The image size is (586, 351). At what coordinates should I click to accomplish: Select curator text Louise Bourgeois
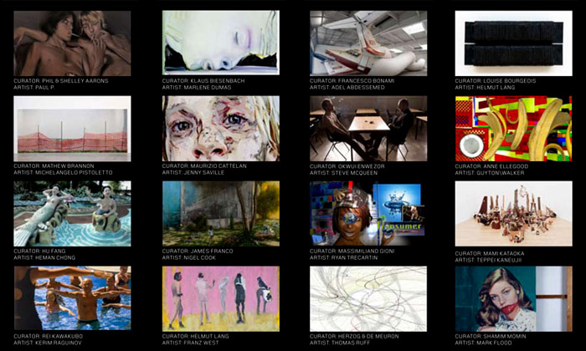click(x=496, y=80)
